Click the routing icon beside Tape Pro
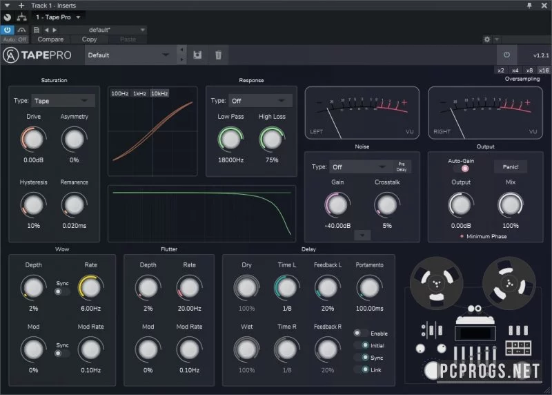 (22, 17)
